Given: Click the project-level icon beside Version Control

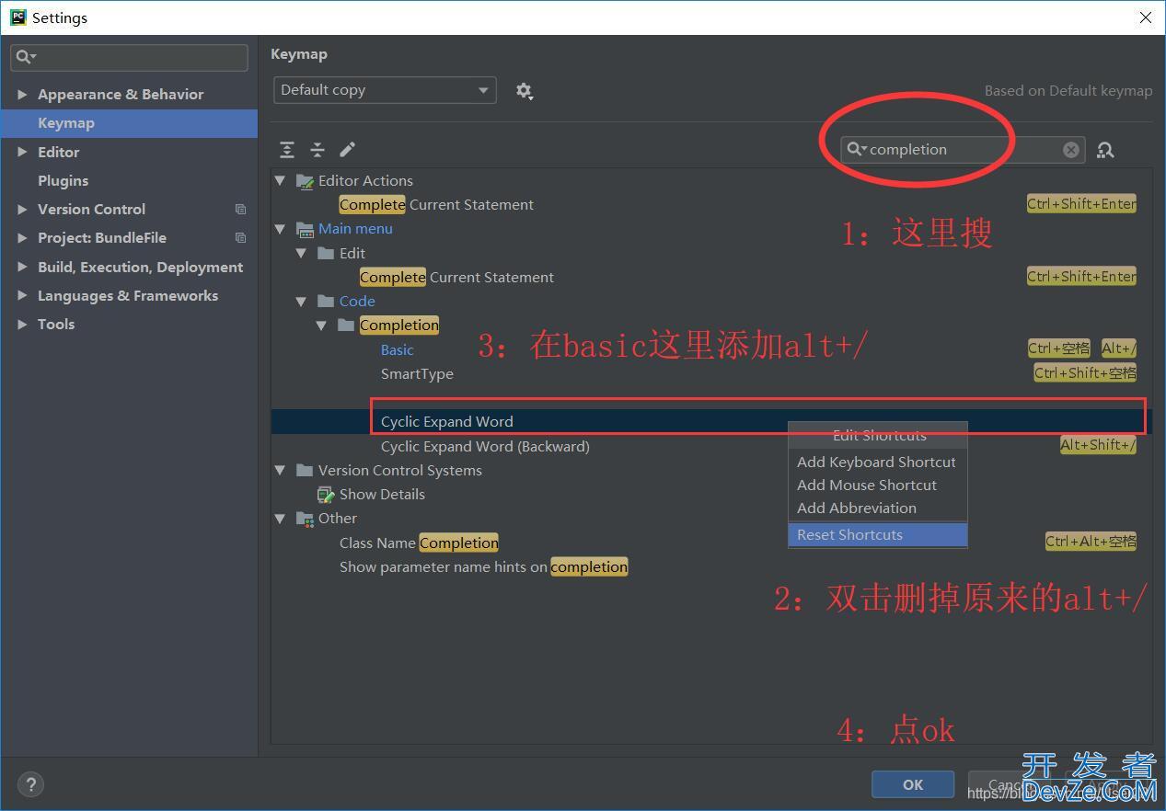Looking at the screenshot, I should [x=240, y=210].
